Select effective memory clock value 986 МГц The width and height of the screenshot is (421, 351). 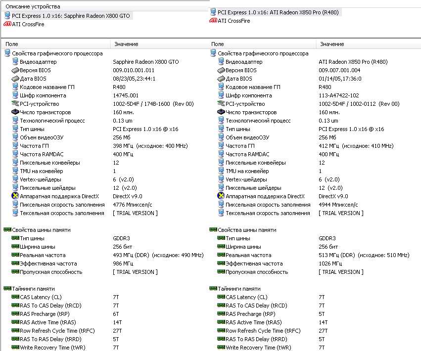123,263
